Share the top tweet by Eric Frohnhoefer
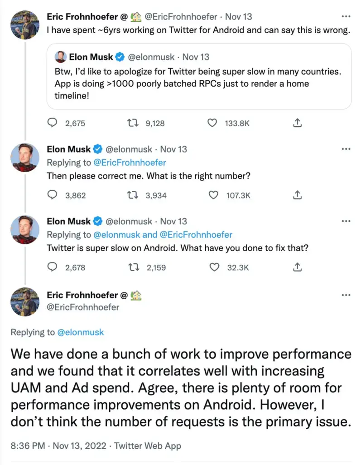This screenshot has height=465, width=361. [x=298, y=123]
